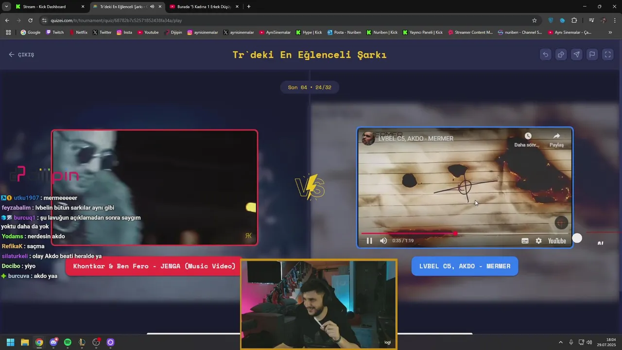This screenshot has width=622, height=350.
Task: Open the apps grid in bookmarks bar
Action: (x=8, y=33)
